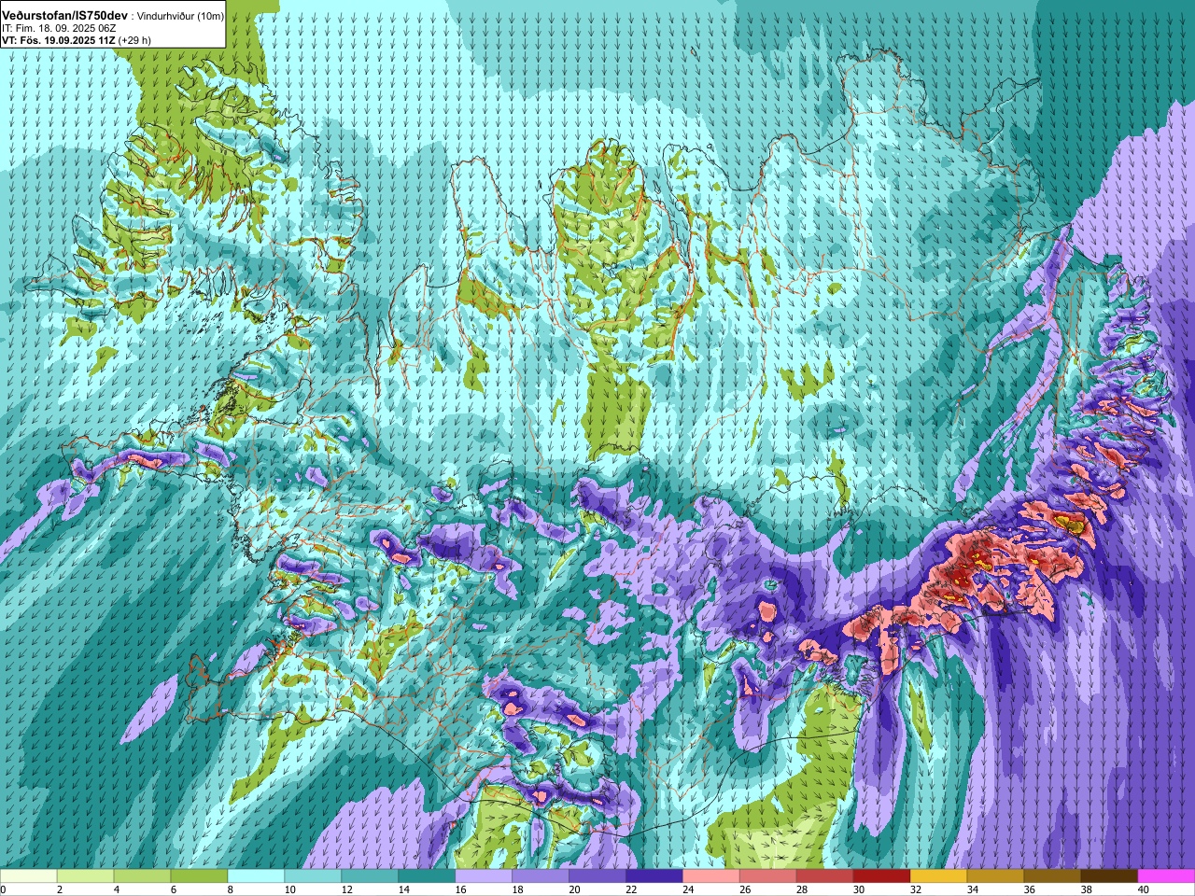The width and height of the screenshot is (1195, 896).
Task: Click the dark red 30–32 legend swatch
Action: (x=882, y=876)
